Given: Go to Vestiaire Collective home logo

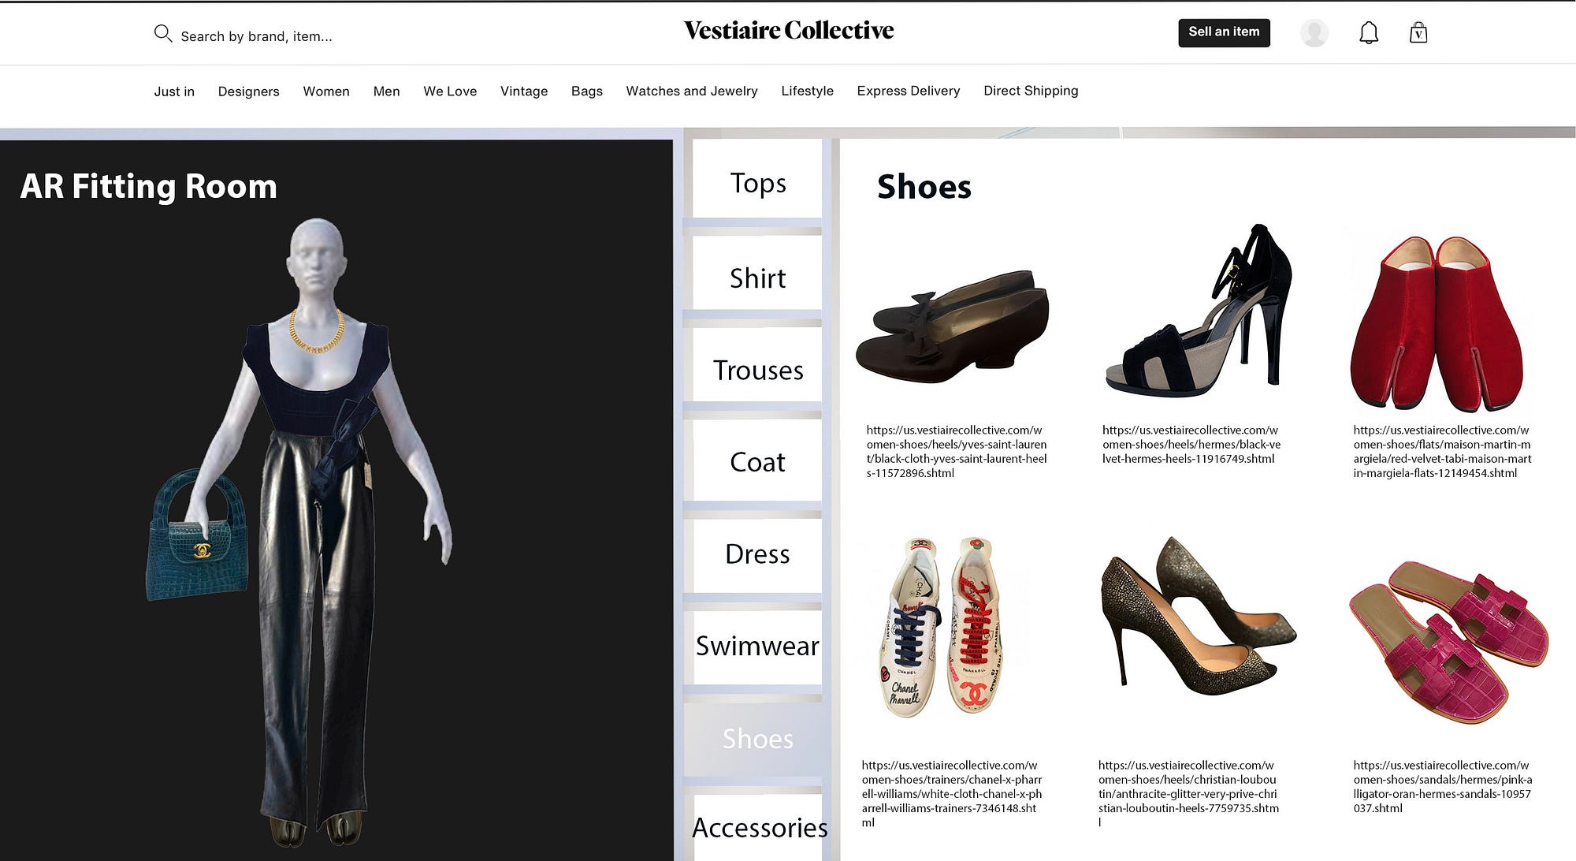Looking at the screenshot, I should tap(788, 31).
